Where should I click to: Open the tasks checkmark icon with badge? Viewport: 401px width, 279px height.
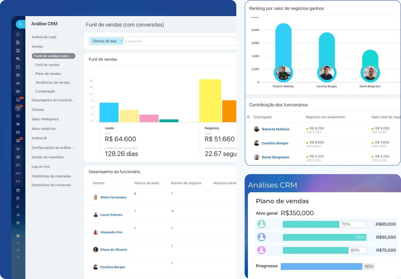point(18,100)
